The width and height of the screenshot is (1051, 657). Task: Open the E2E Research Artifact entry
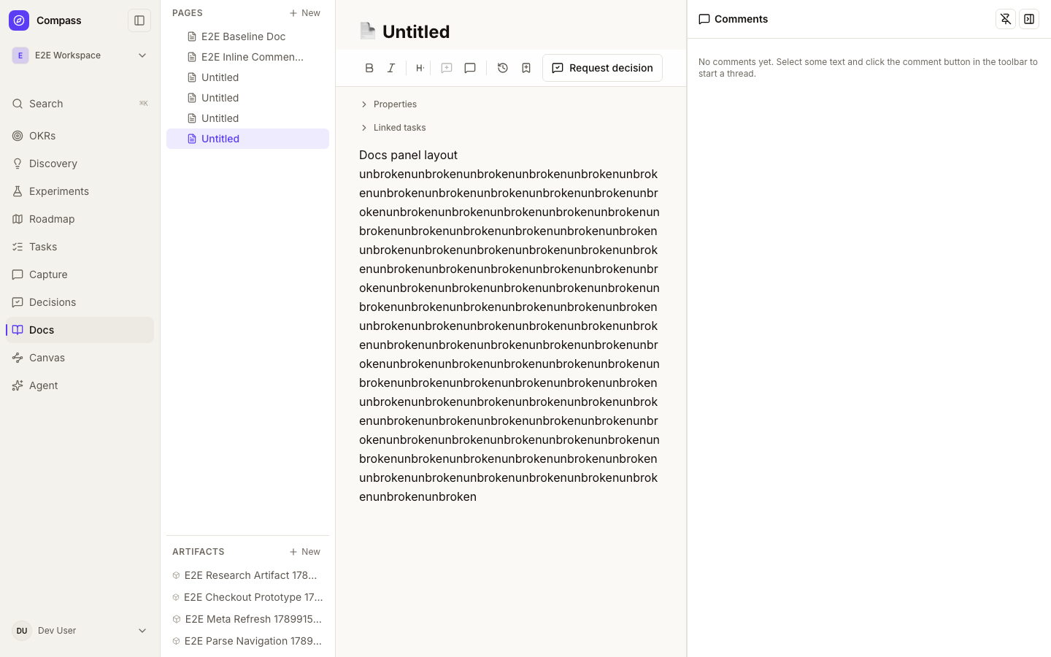tap(247, 575)
